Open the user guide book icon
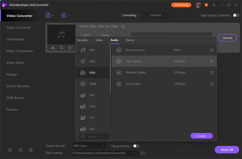The height and width of the screenshot is (159, 242). 10,150
